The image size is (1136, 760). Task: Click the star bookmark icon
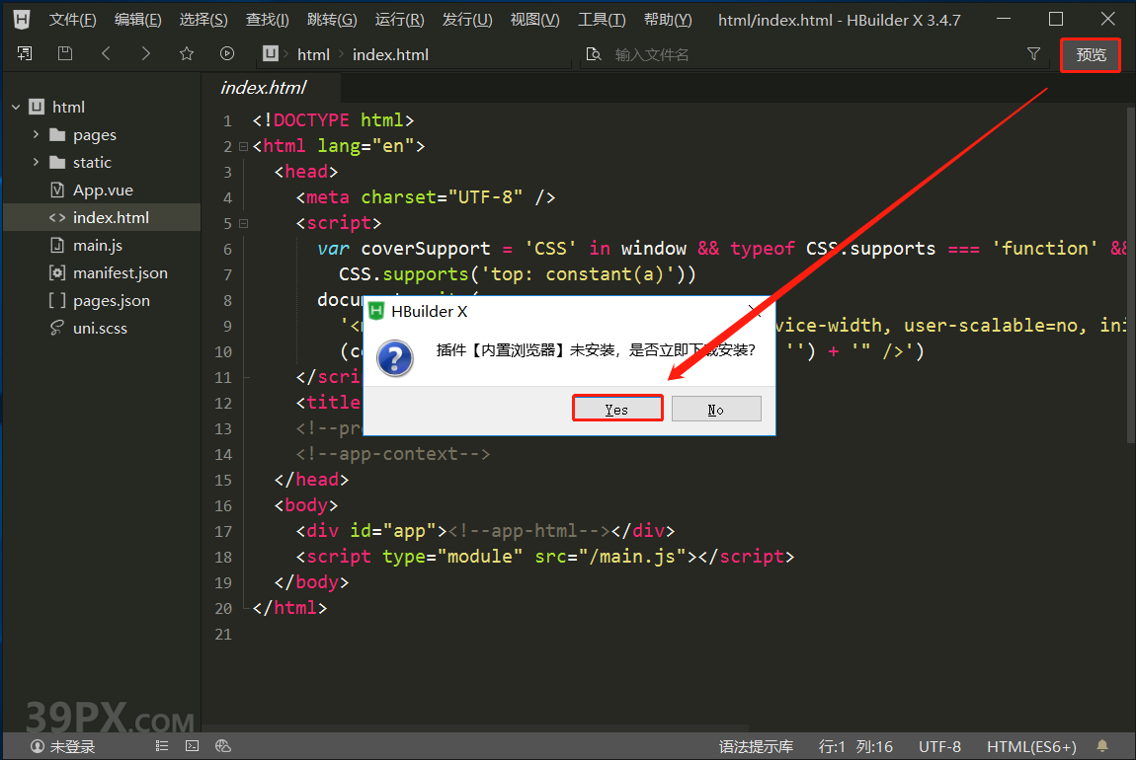point(186,53)
